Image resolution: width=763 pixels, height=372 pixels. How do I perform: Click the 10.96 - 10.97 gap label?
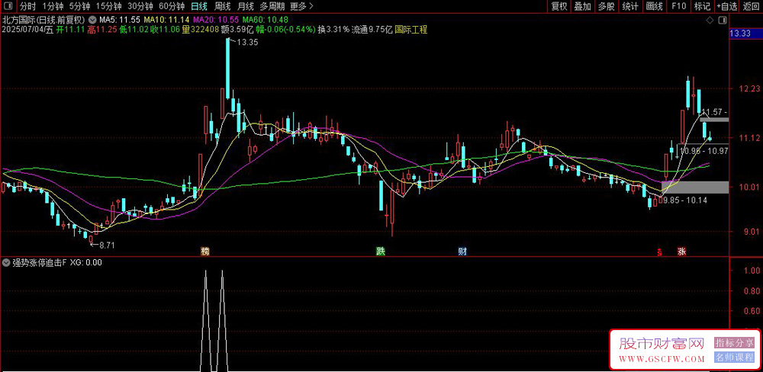704,151
